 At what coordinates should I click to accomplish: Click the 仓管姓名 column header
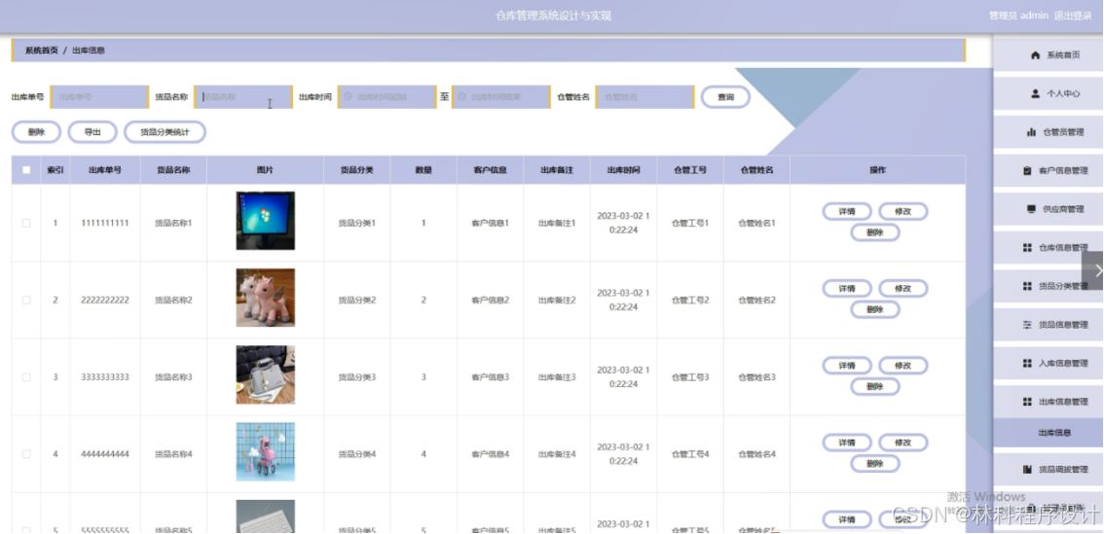[x=756, y=170]
